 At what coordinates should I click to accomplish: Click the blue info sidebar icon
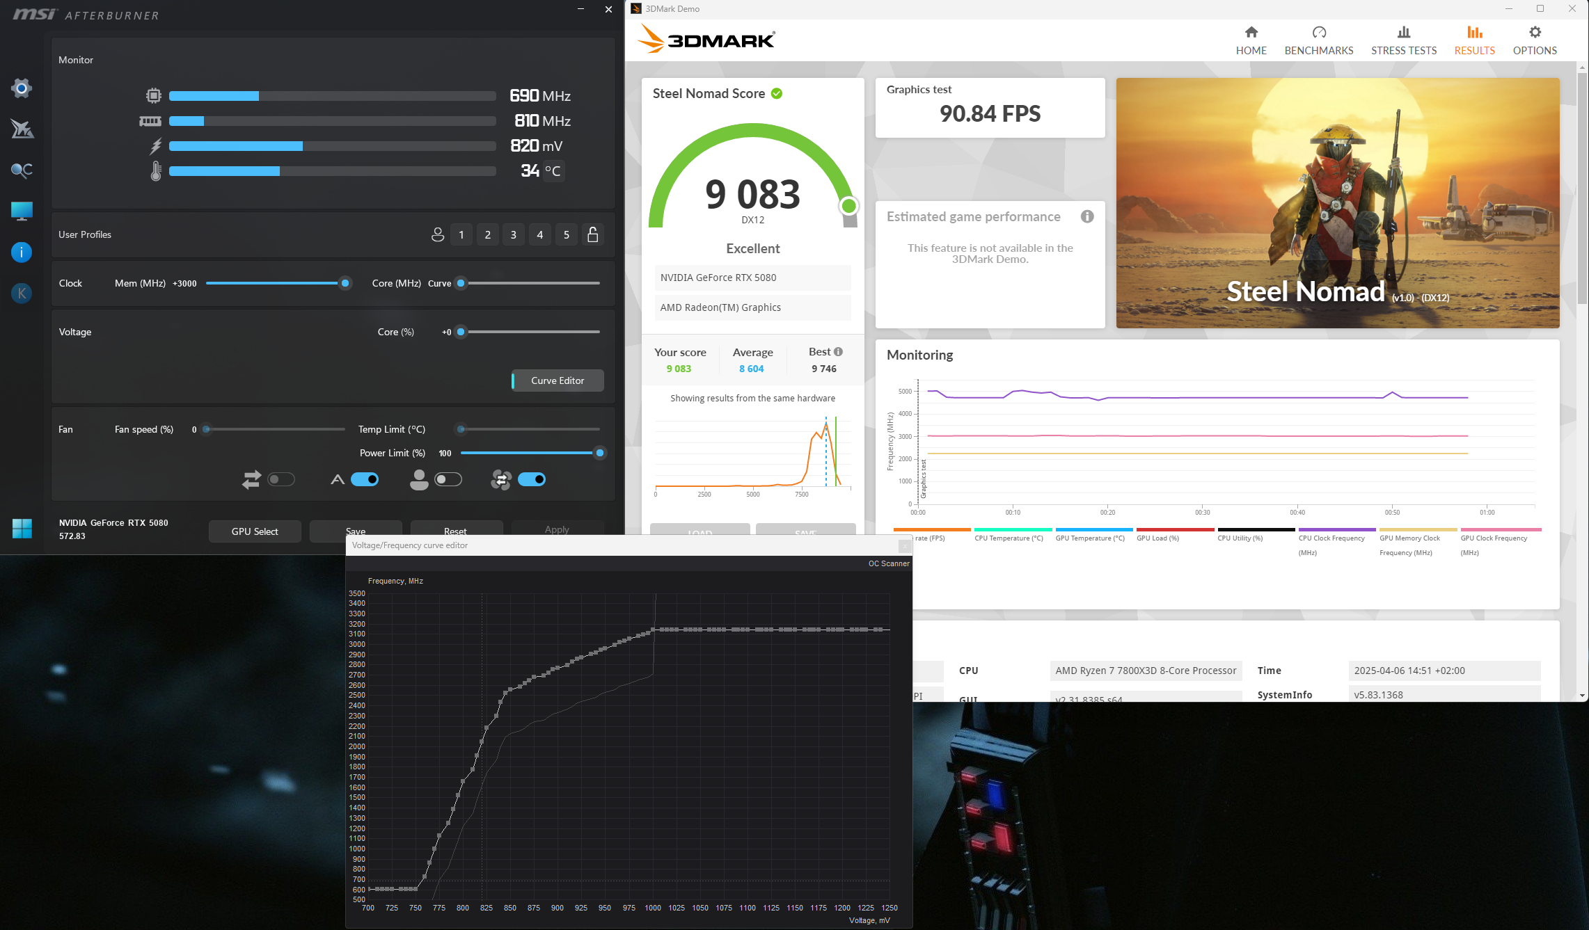tap(22, 252)
